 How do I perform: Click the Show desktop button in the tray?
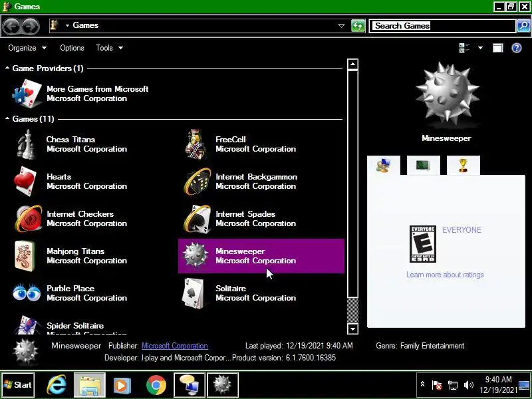(x=525, y=385)
